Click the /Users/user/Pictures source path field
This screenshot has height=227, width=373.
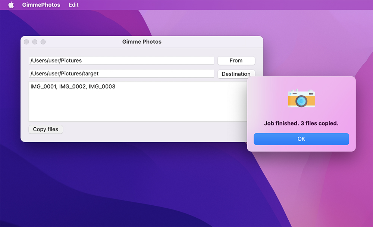[121, 60]
